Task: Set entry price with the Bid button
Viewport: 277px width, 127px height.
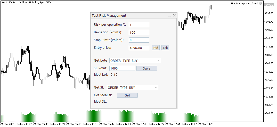Action: pyautogui.click(x=156, y=48)
